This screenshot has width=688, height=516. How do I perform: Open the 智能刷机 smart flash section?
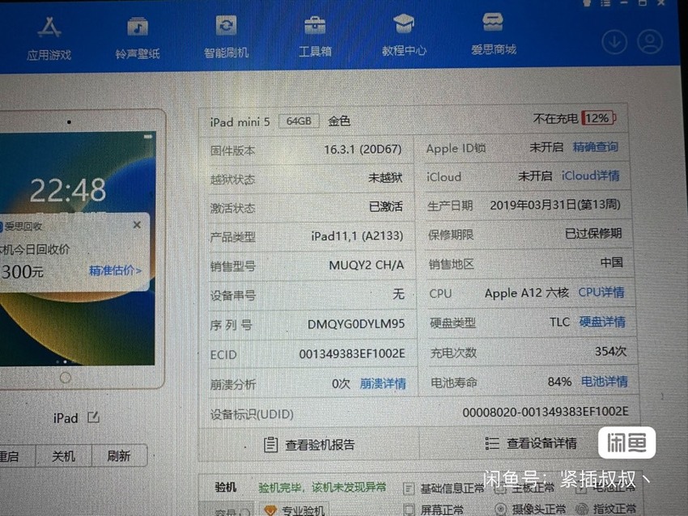point(226,37)
